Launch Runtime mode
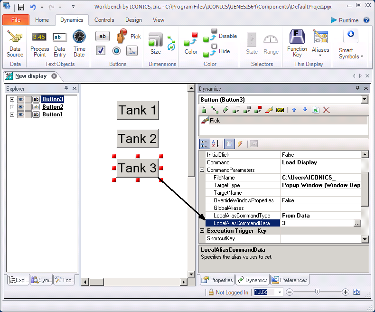This screenshot has height=312, width=375. 345,20
